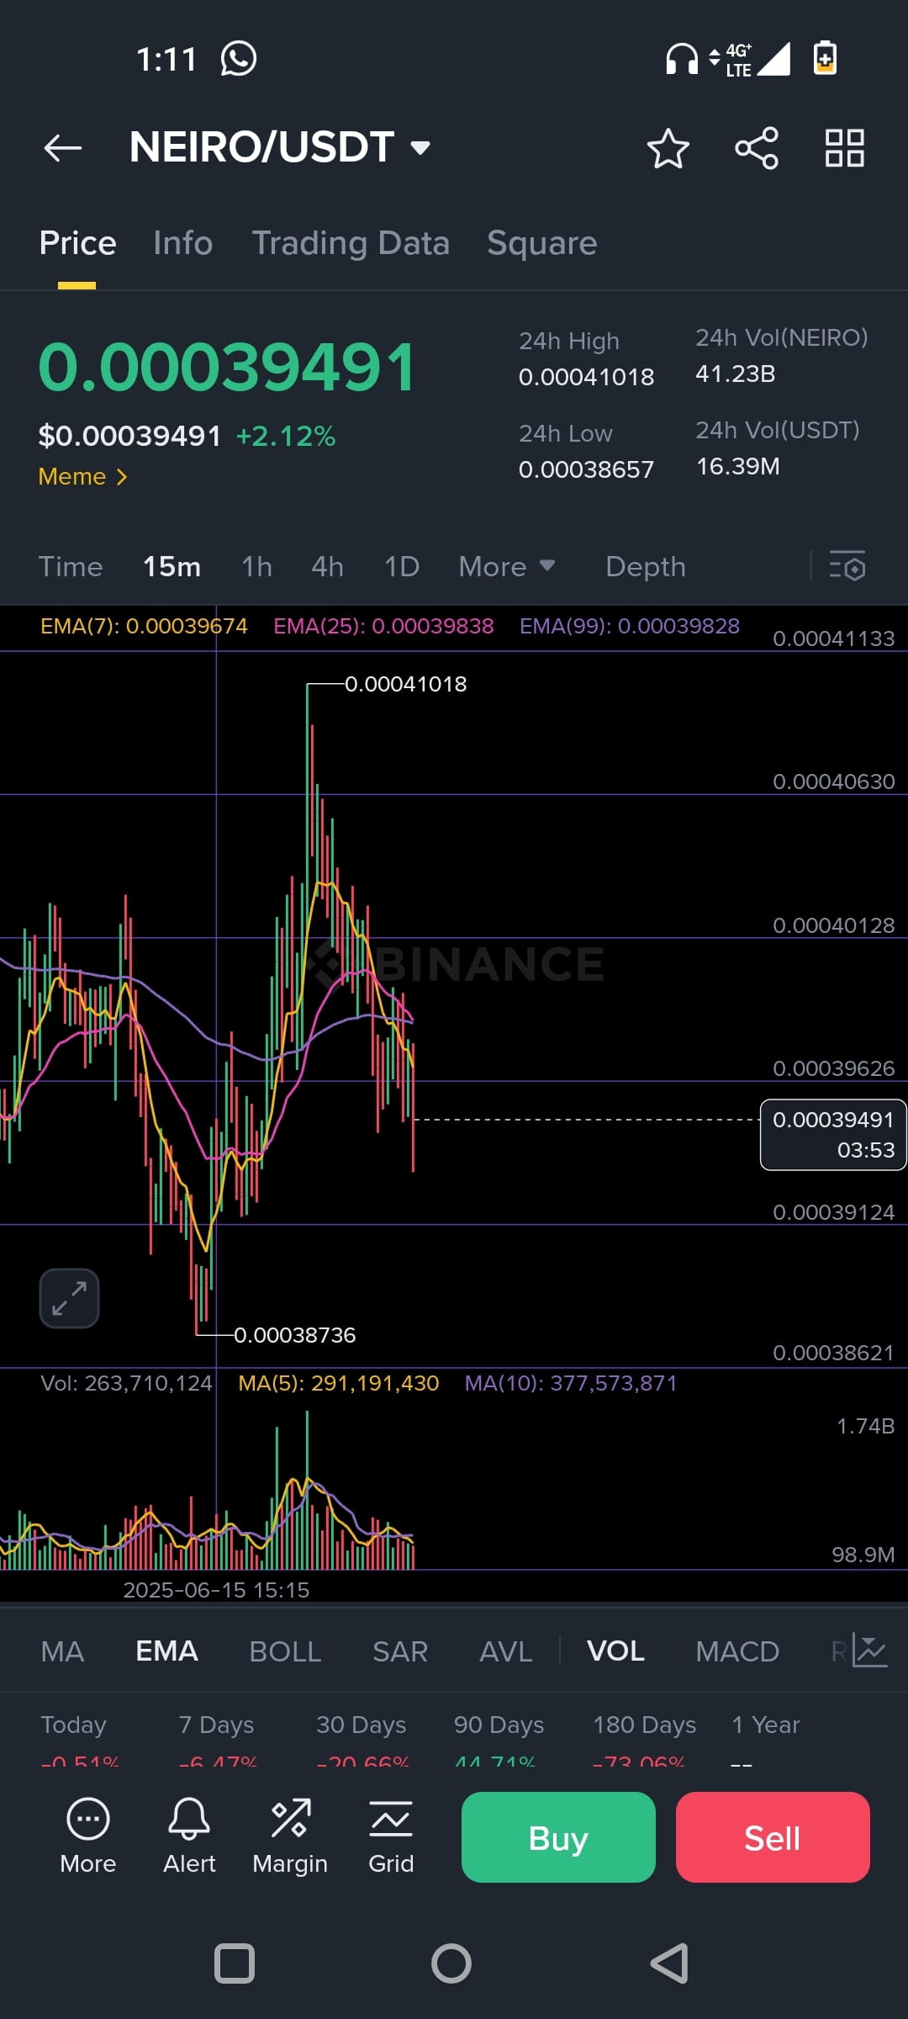
Task: Open chart settings icon next to Depth
Action: (x=847, y=566)
